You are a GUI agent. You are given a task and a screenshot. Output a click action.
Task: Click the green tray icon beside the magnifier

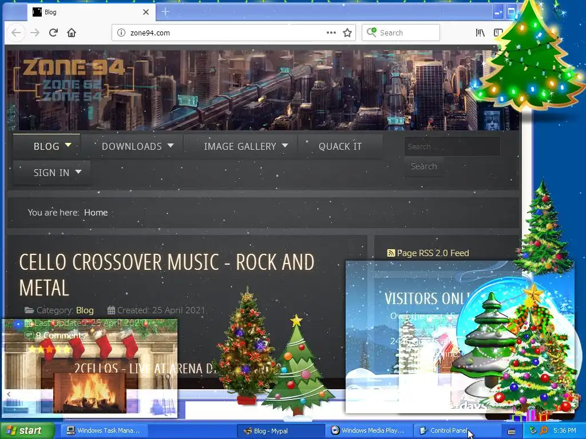pyautogui.click(x=533, y=430)
